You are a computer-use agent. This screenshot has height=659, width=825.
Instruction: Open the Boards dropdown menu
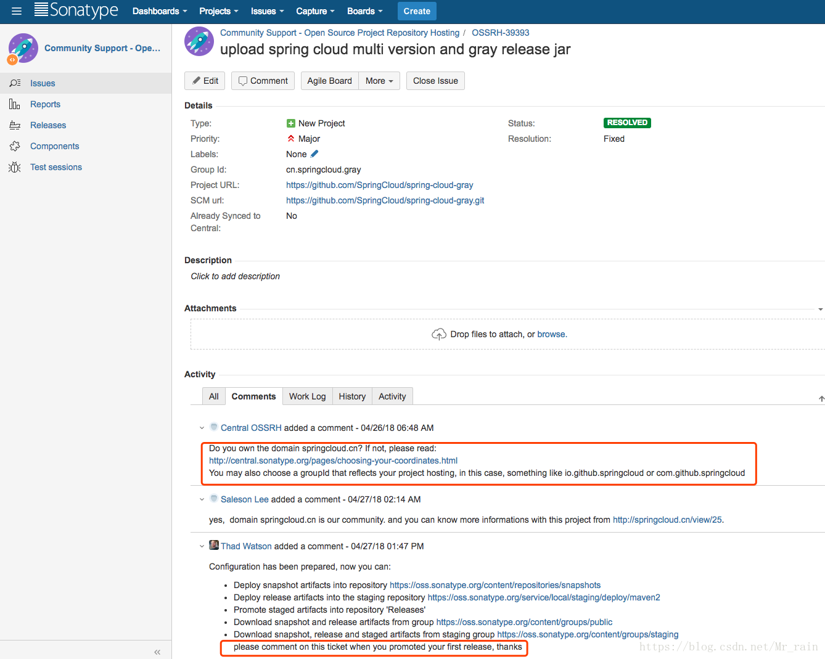click(x=364, y=11)
